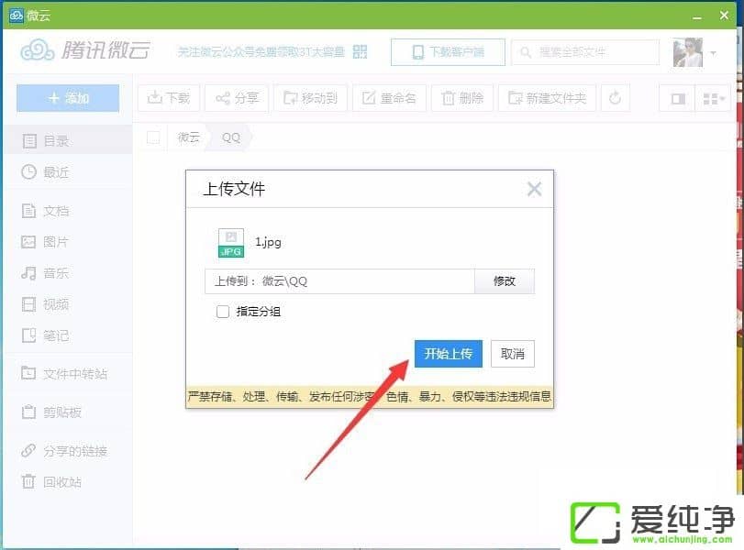Toggle the preview pane view icon
Image resolution: width=744 pixels, height=550 pixels.
coord(679,98)
